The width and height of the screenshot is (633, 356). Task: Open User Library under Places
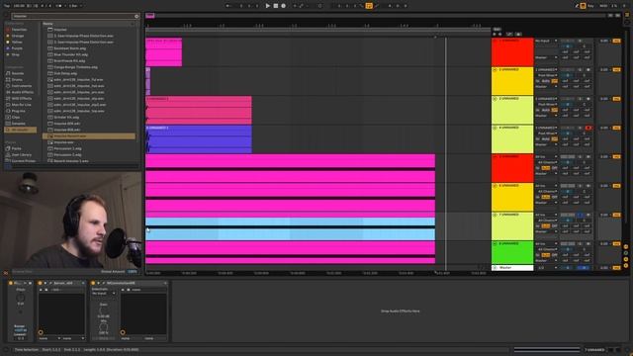(21, 154)
